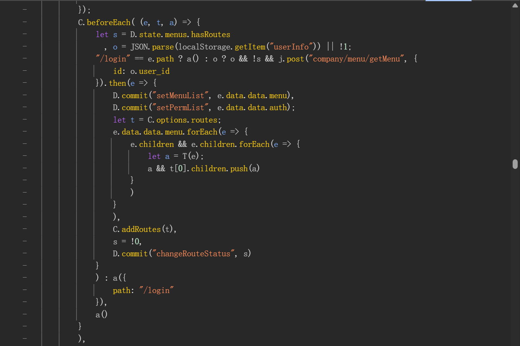Screen dimensions: 520x346
Task: Click the hasRoutes property name
Action: coord(211,35)
